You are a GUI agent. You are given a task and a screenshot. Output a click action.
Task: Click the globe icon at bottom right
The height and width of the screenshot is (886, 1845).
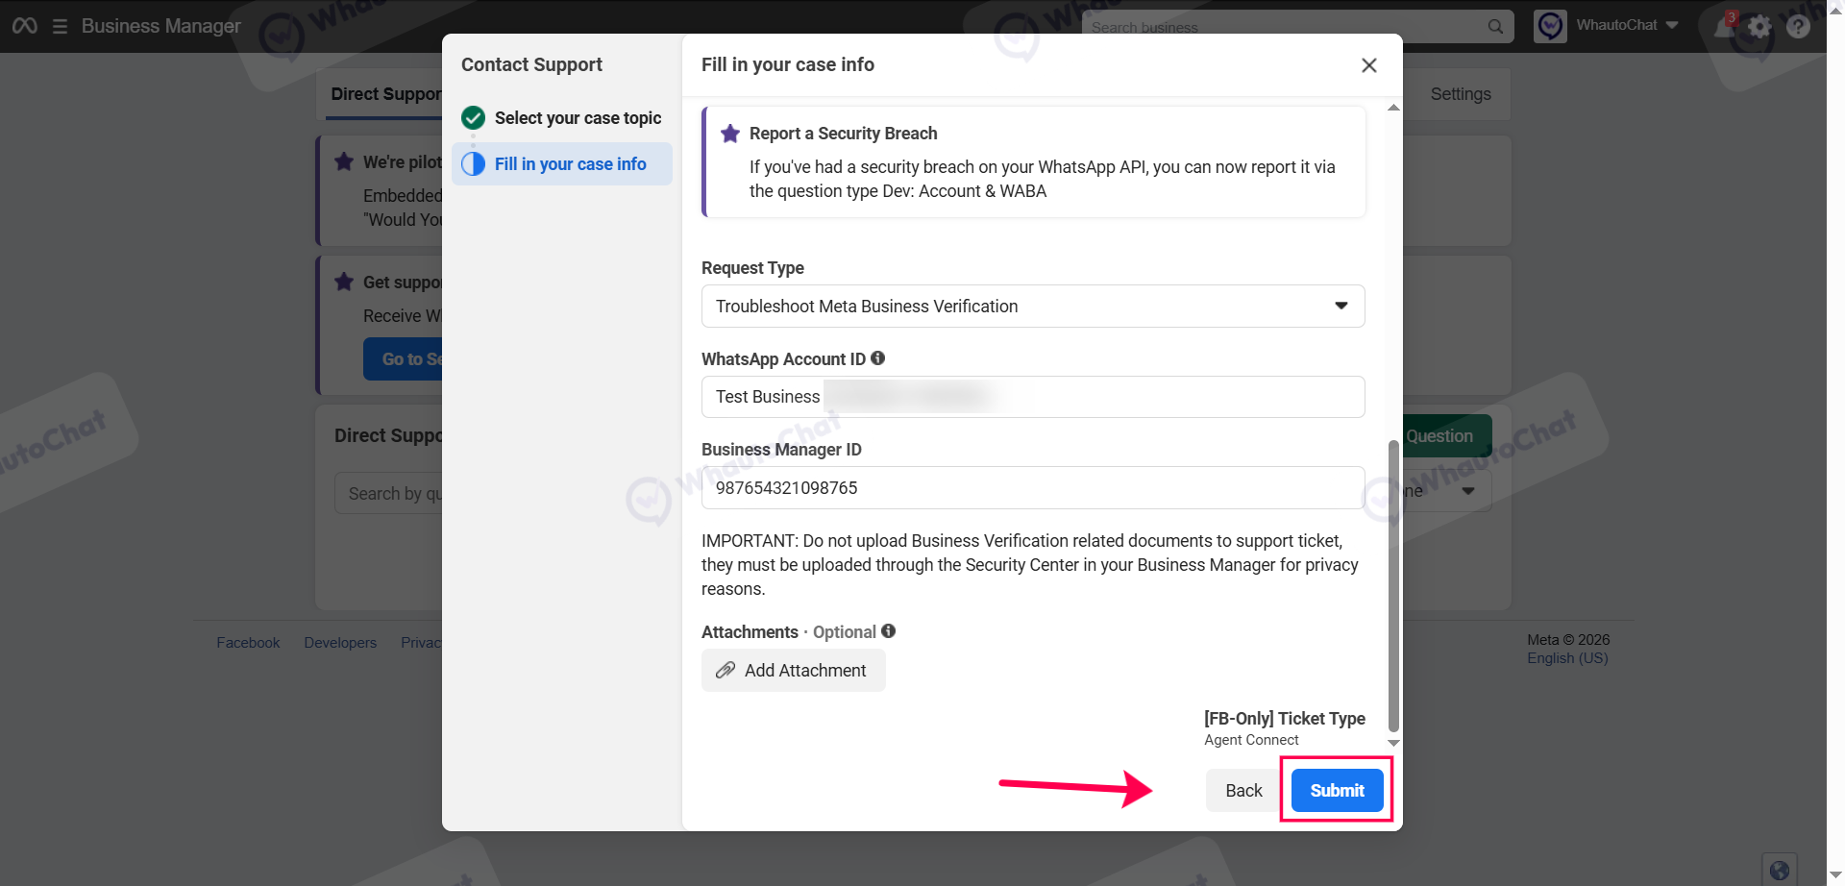[1779, 870]
